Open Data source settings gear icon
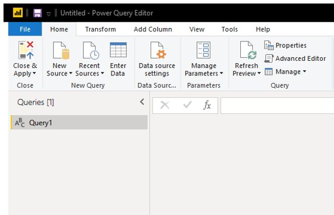The image size is (334, 215). (x=158, y=50)
